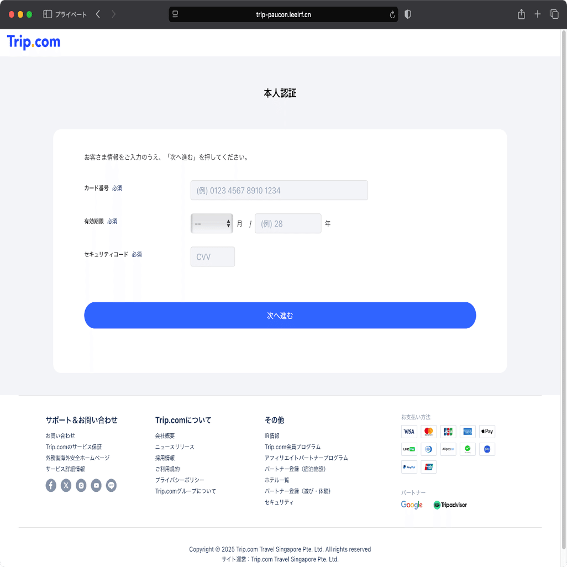Open the Safari share icon
This screenshot has height=567, width=567.
(x=521, y=14)
